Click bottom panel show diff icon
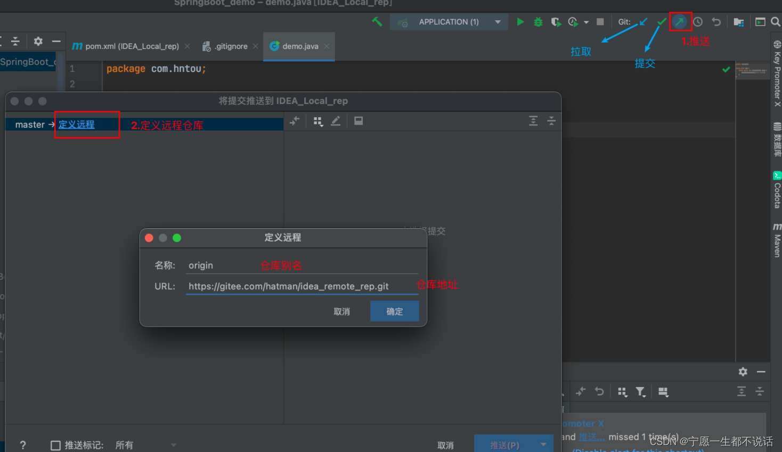The width and height of the screenshot is (782, 452). 581,392
